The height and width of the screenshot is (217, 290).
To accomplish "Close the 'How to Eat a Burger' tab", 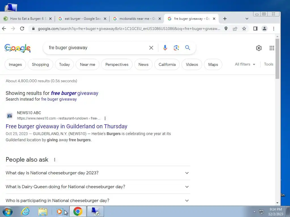I will pos(50,19).
